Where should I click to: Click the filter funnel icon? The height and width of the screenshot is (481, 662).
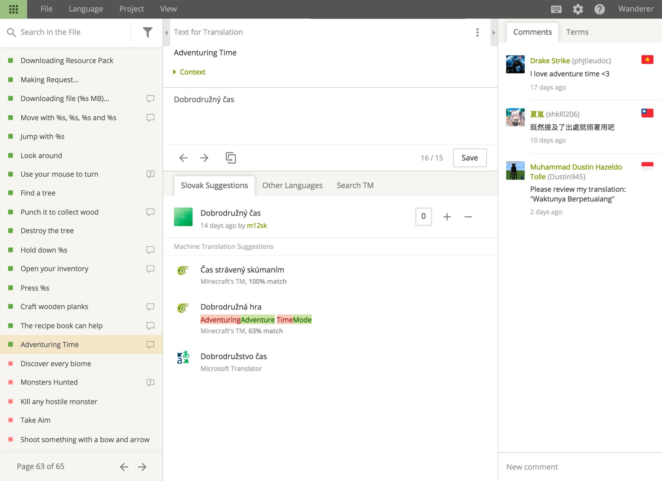[147, 32]
